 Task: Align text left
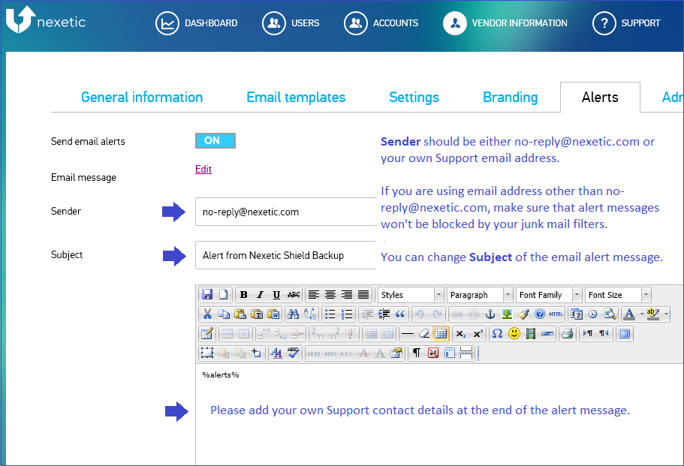(314, 295)
